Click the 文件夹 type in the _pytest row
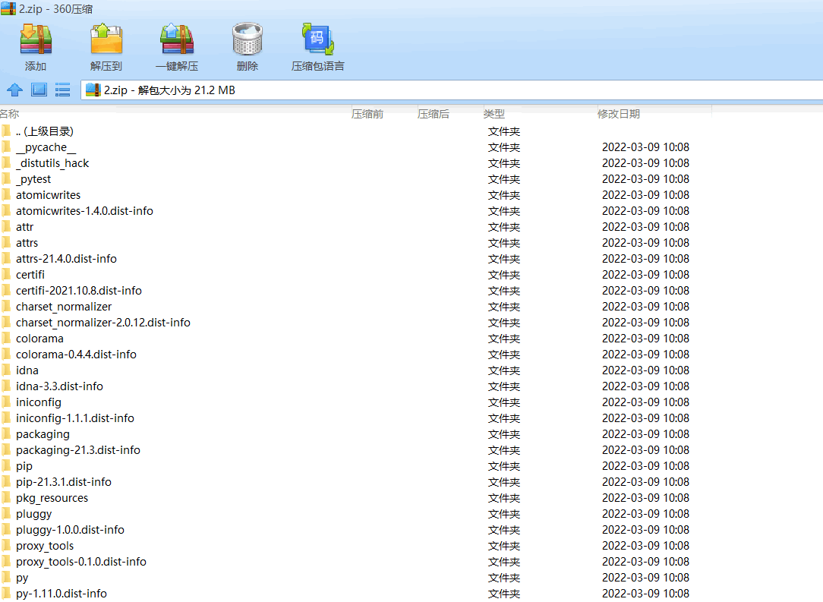823x602 pixels. click(504, 179)
